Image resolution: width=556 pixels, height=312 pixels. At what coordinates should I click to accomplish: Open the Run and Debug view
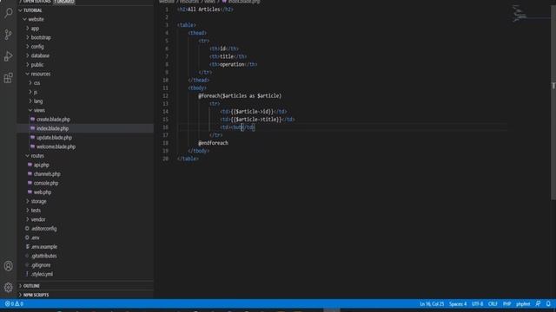coord(8,56)
